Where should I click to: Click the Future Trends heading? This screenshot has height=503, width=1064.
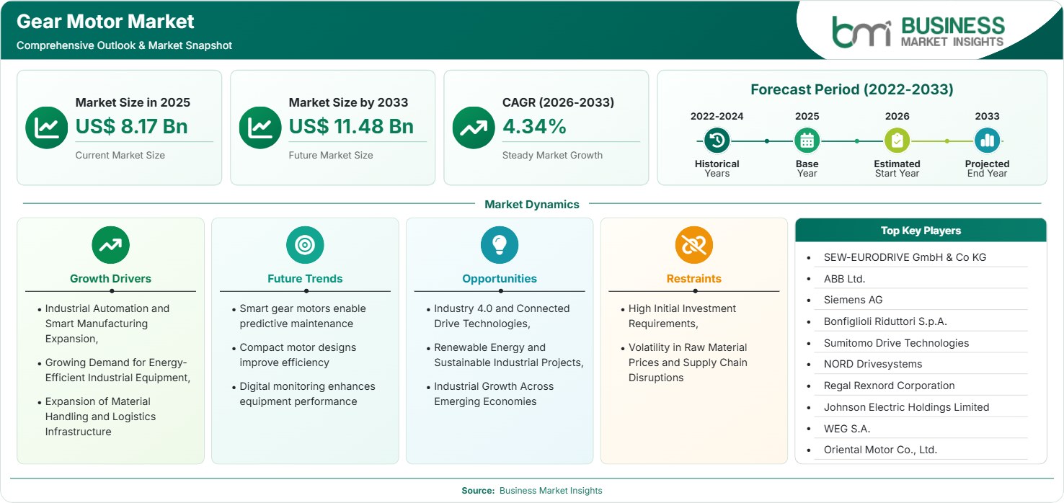tap(305, 279)
